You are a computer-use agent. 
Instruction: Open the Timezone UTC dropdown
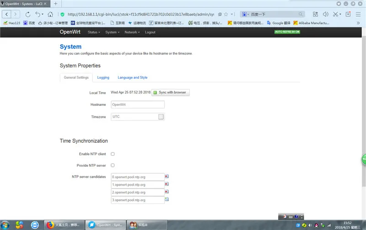point(138,117)
